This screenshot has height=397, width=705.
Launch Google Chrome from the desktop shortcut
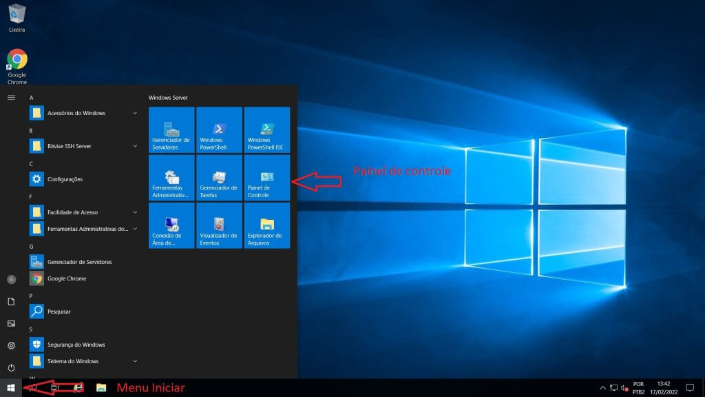(x=17, y=66)
